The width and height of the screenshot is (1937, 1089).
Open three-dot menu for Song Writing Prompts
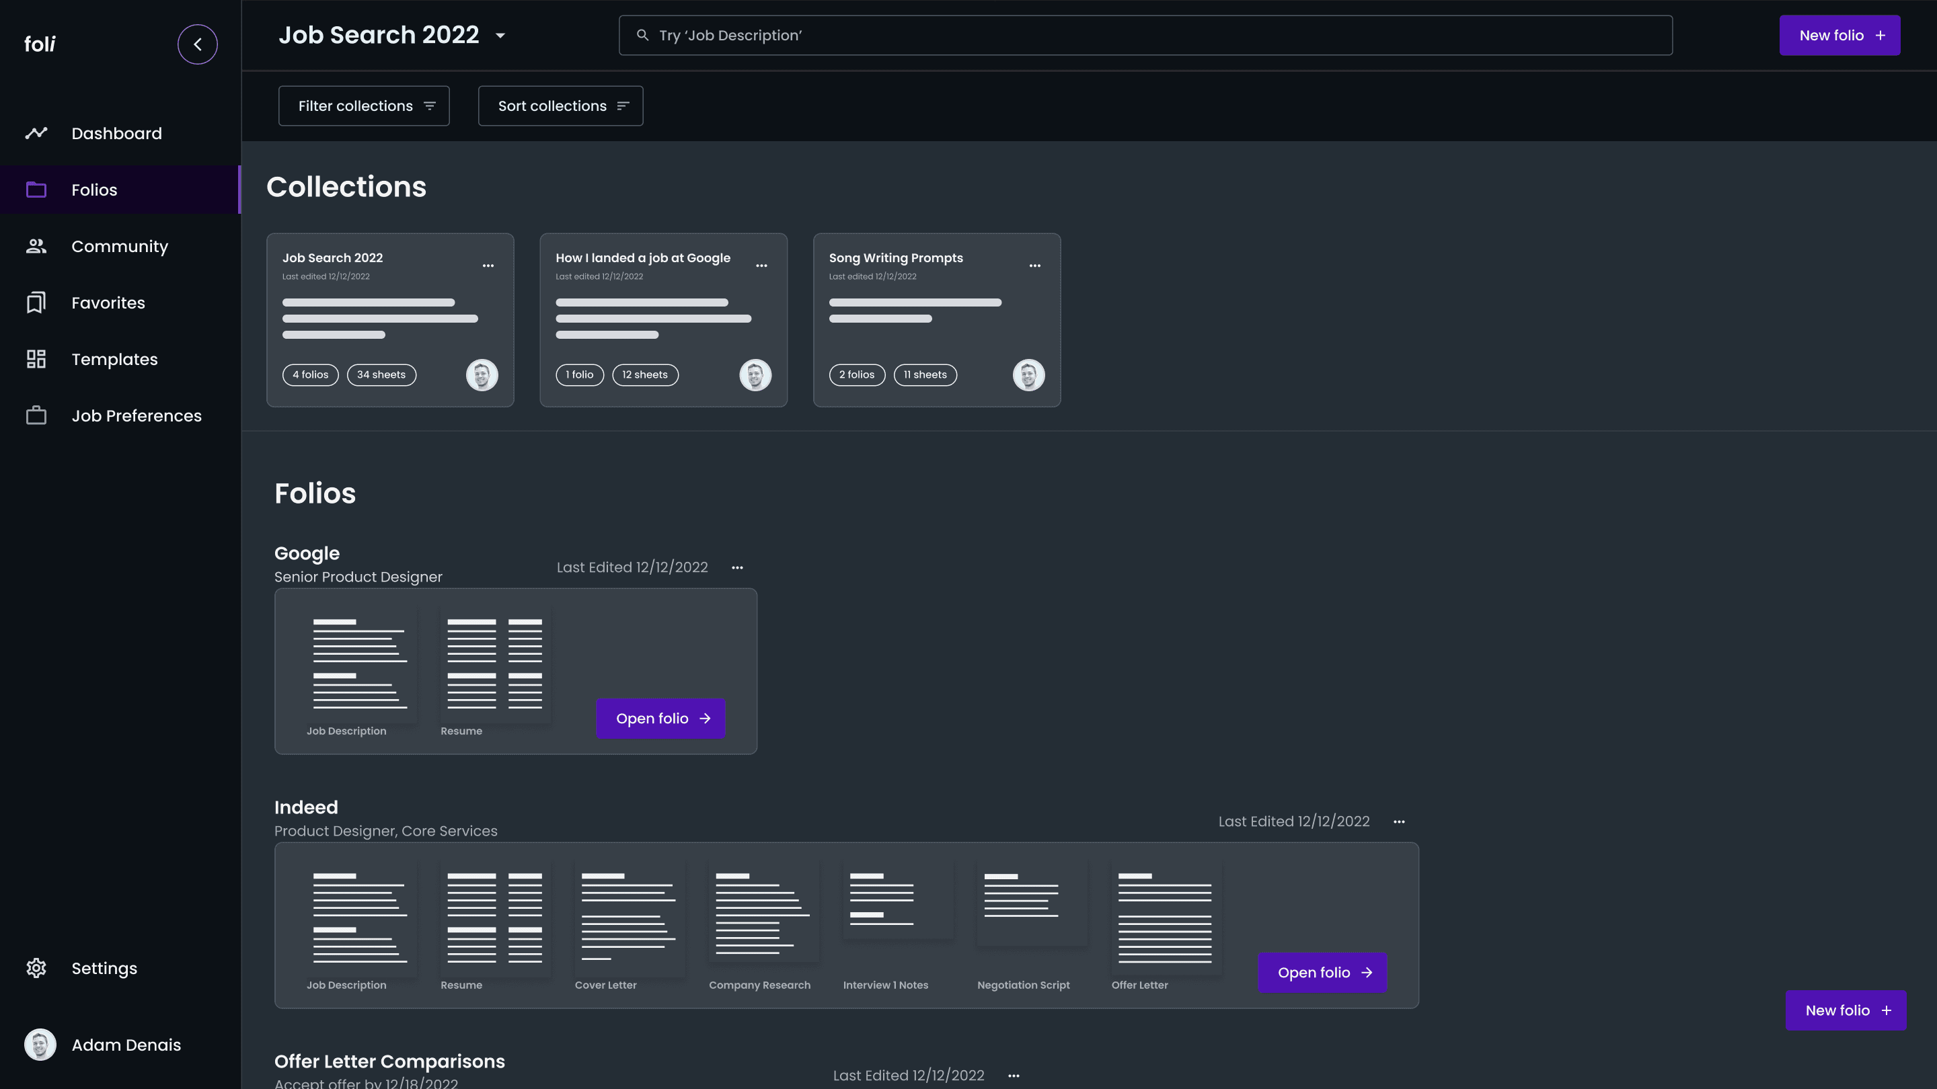tap(1034, 266)
